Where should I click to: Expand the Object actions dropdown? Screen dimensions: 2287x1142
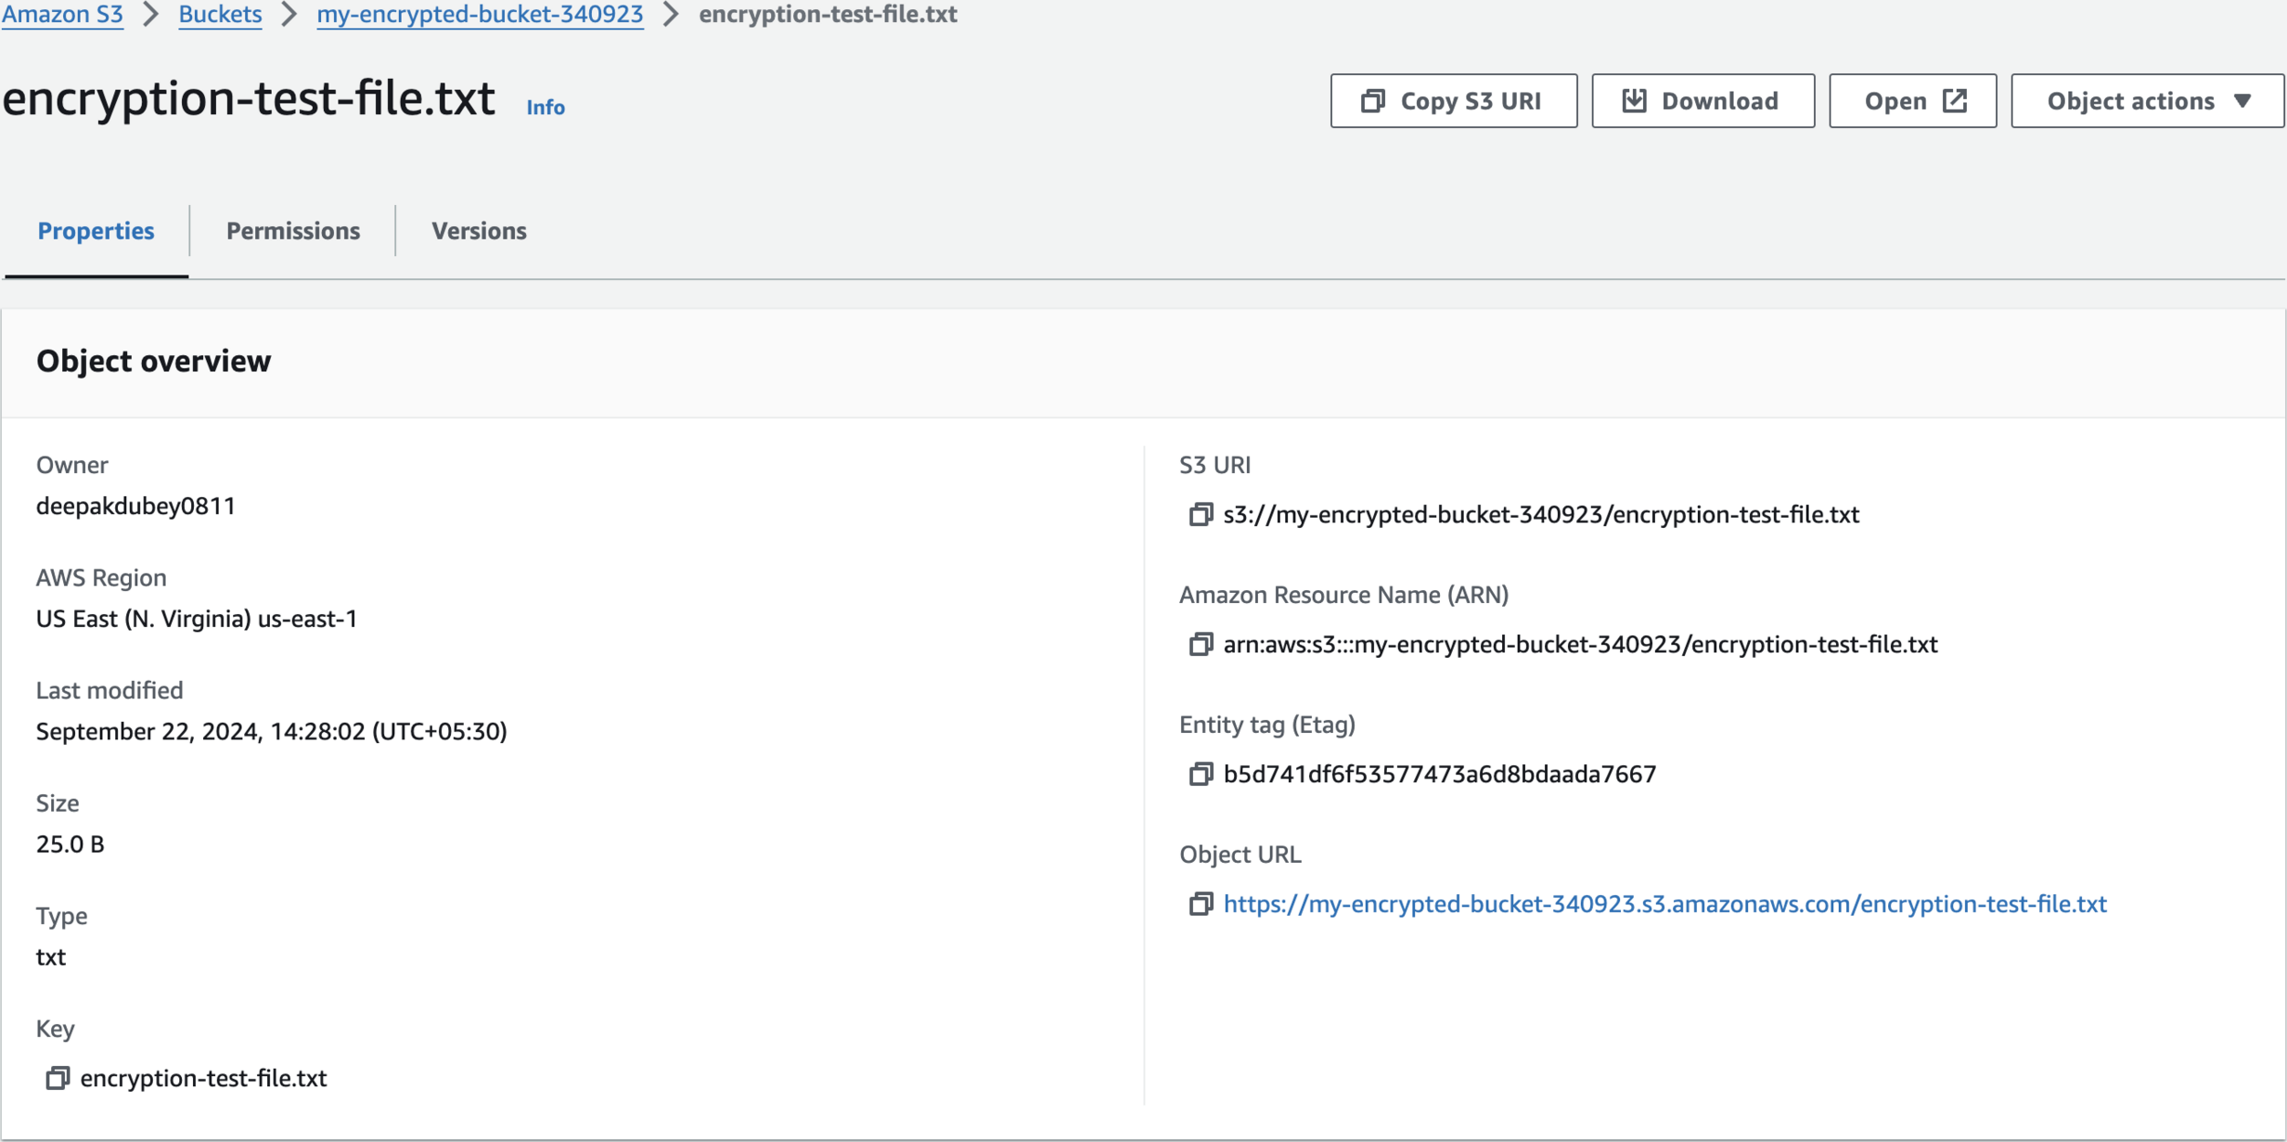tap(2146, 102)
